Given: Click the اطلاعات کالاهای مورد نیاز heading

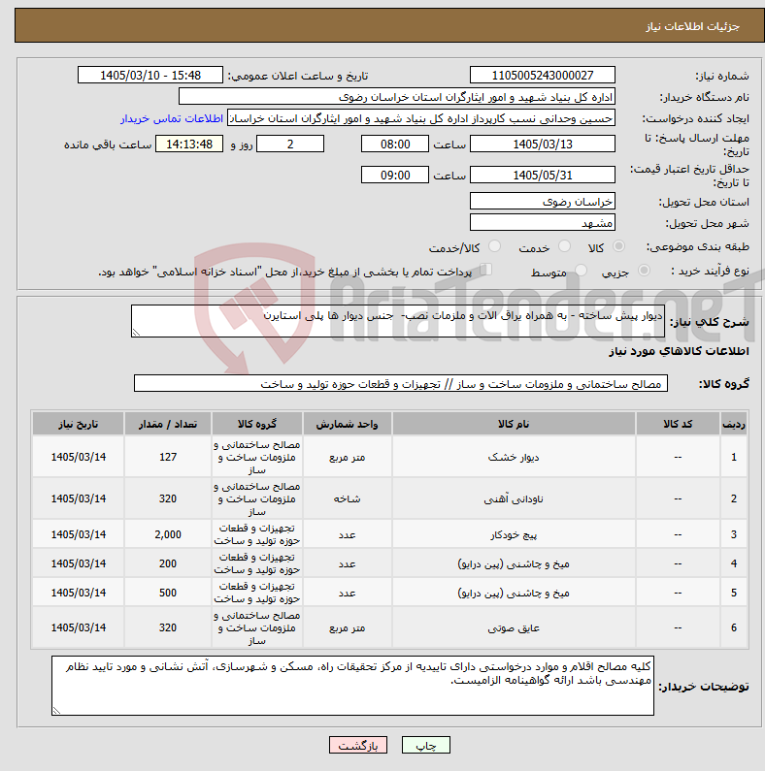Looking at the screenshot, I should (679, 351).
